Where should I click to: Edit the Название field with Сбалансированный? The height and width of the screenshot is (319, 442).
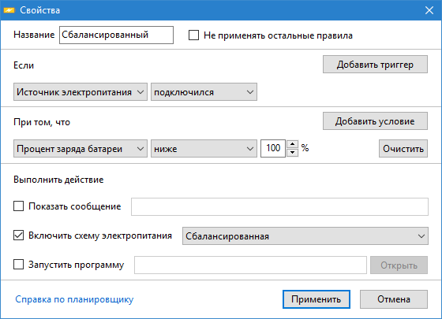click(116, 35)
